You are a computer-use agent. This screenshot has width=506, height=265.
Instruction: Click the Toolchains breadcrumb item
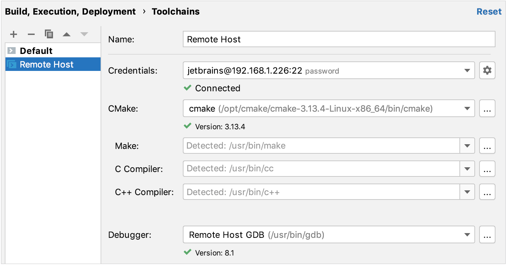point(176,11)
